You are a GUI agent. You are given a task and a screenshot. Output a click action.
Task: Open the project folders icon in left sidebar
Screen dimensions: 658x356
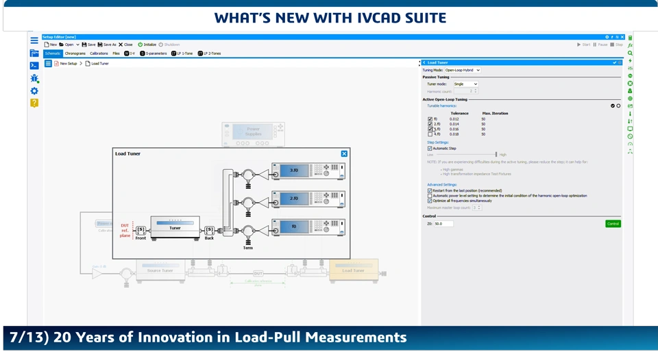(x=34, y=53)
